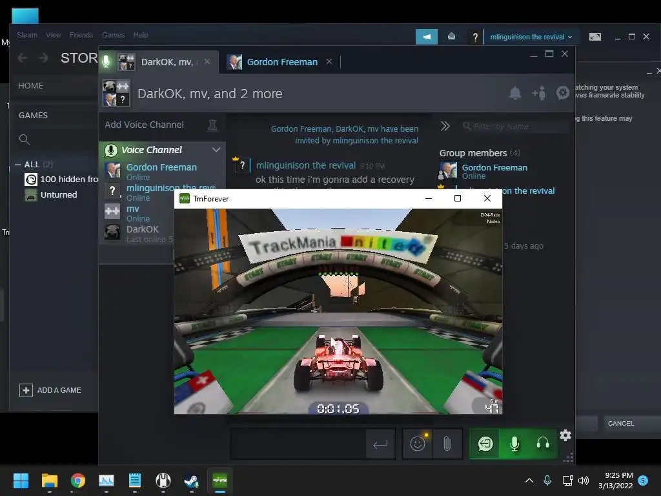The height and width of the screenshot is (496, 661).
Task: Click the Filter by Name field
Action: tap(514, 126)
